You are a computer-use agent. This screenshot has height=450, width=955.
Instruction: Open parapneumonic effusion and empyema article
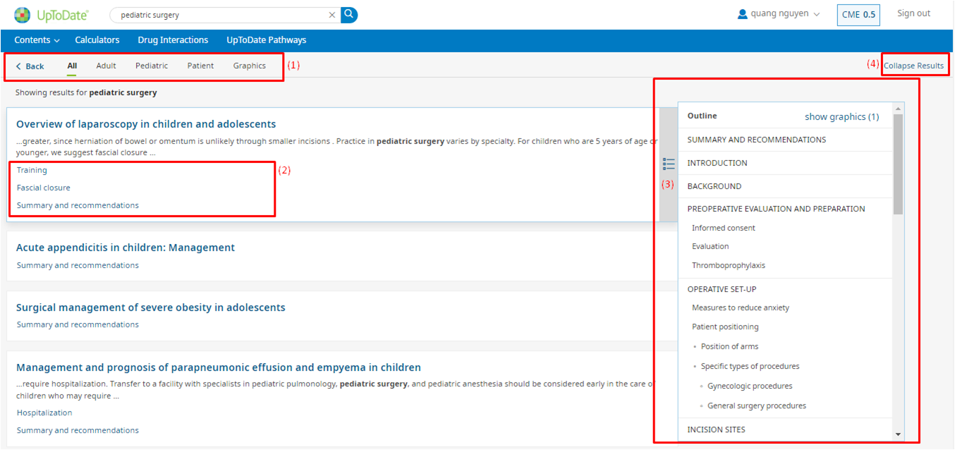pyautogui.click(x=219, y=367)
